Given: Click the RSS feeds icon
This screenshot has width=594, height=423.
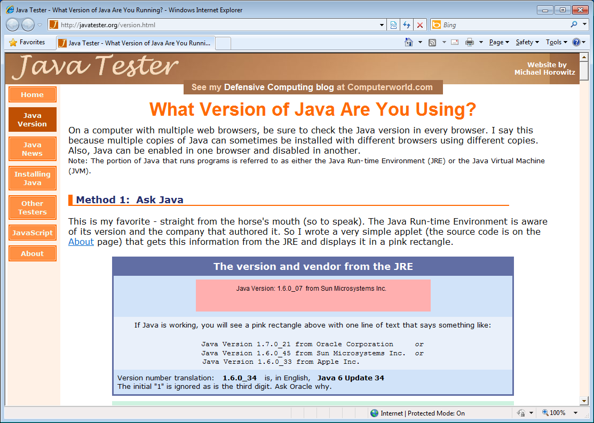Looking at the screenshot, I should [x=432, y=43].
